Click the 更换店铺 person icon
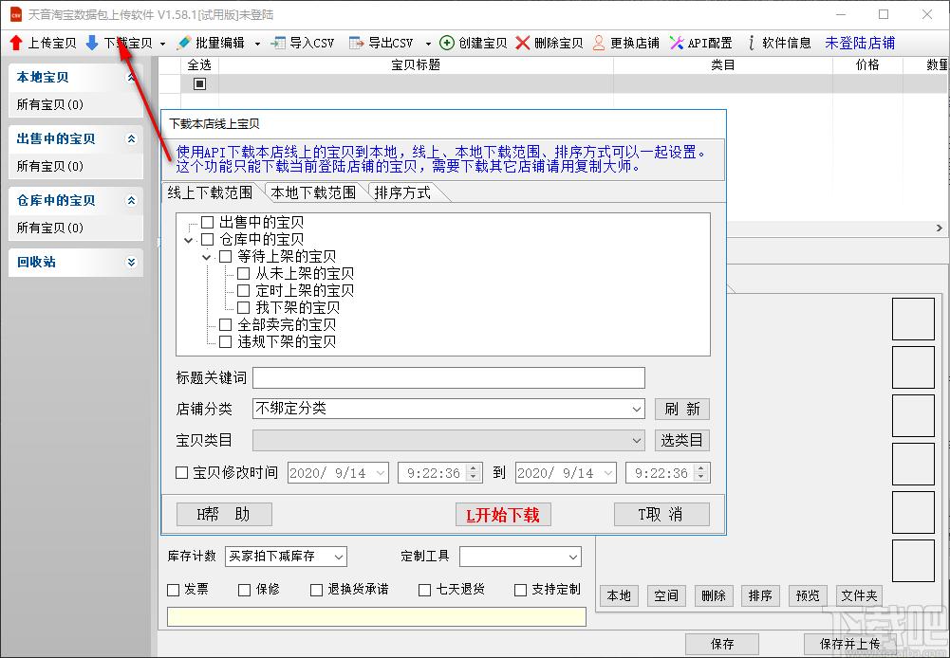This screenshot has height=658, width=950. pos(599,43)
